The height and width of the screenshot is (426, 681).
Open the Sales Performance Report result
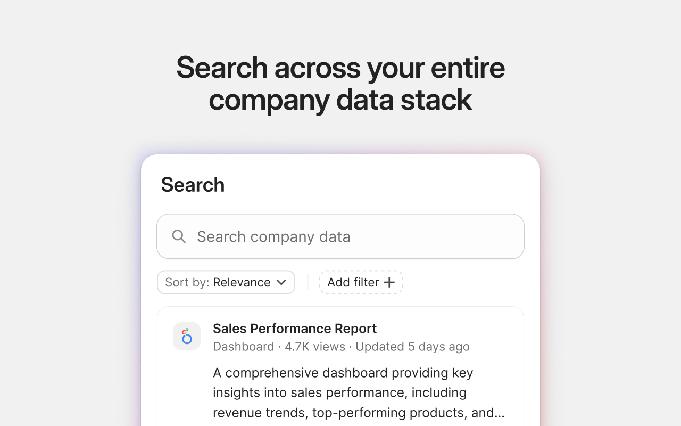click(x=295, y=329)
